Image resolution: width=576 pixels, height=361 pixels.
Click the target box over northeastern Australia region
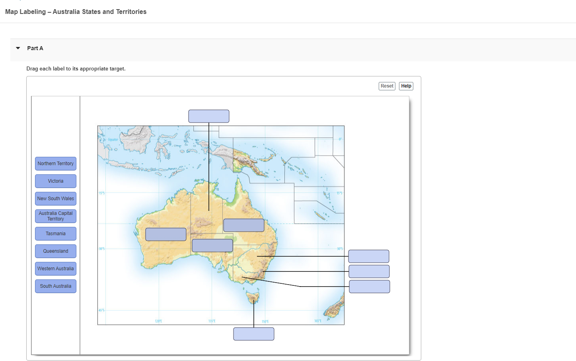tap(244, 225)
